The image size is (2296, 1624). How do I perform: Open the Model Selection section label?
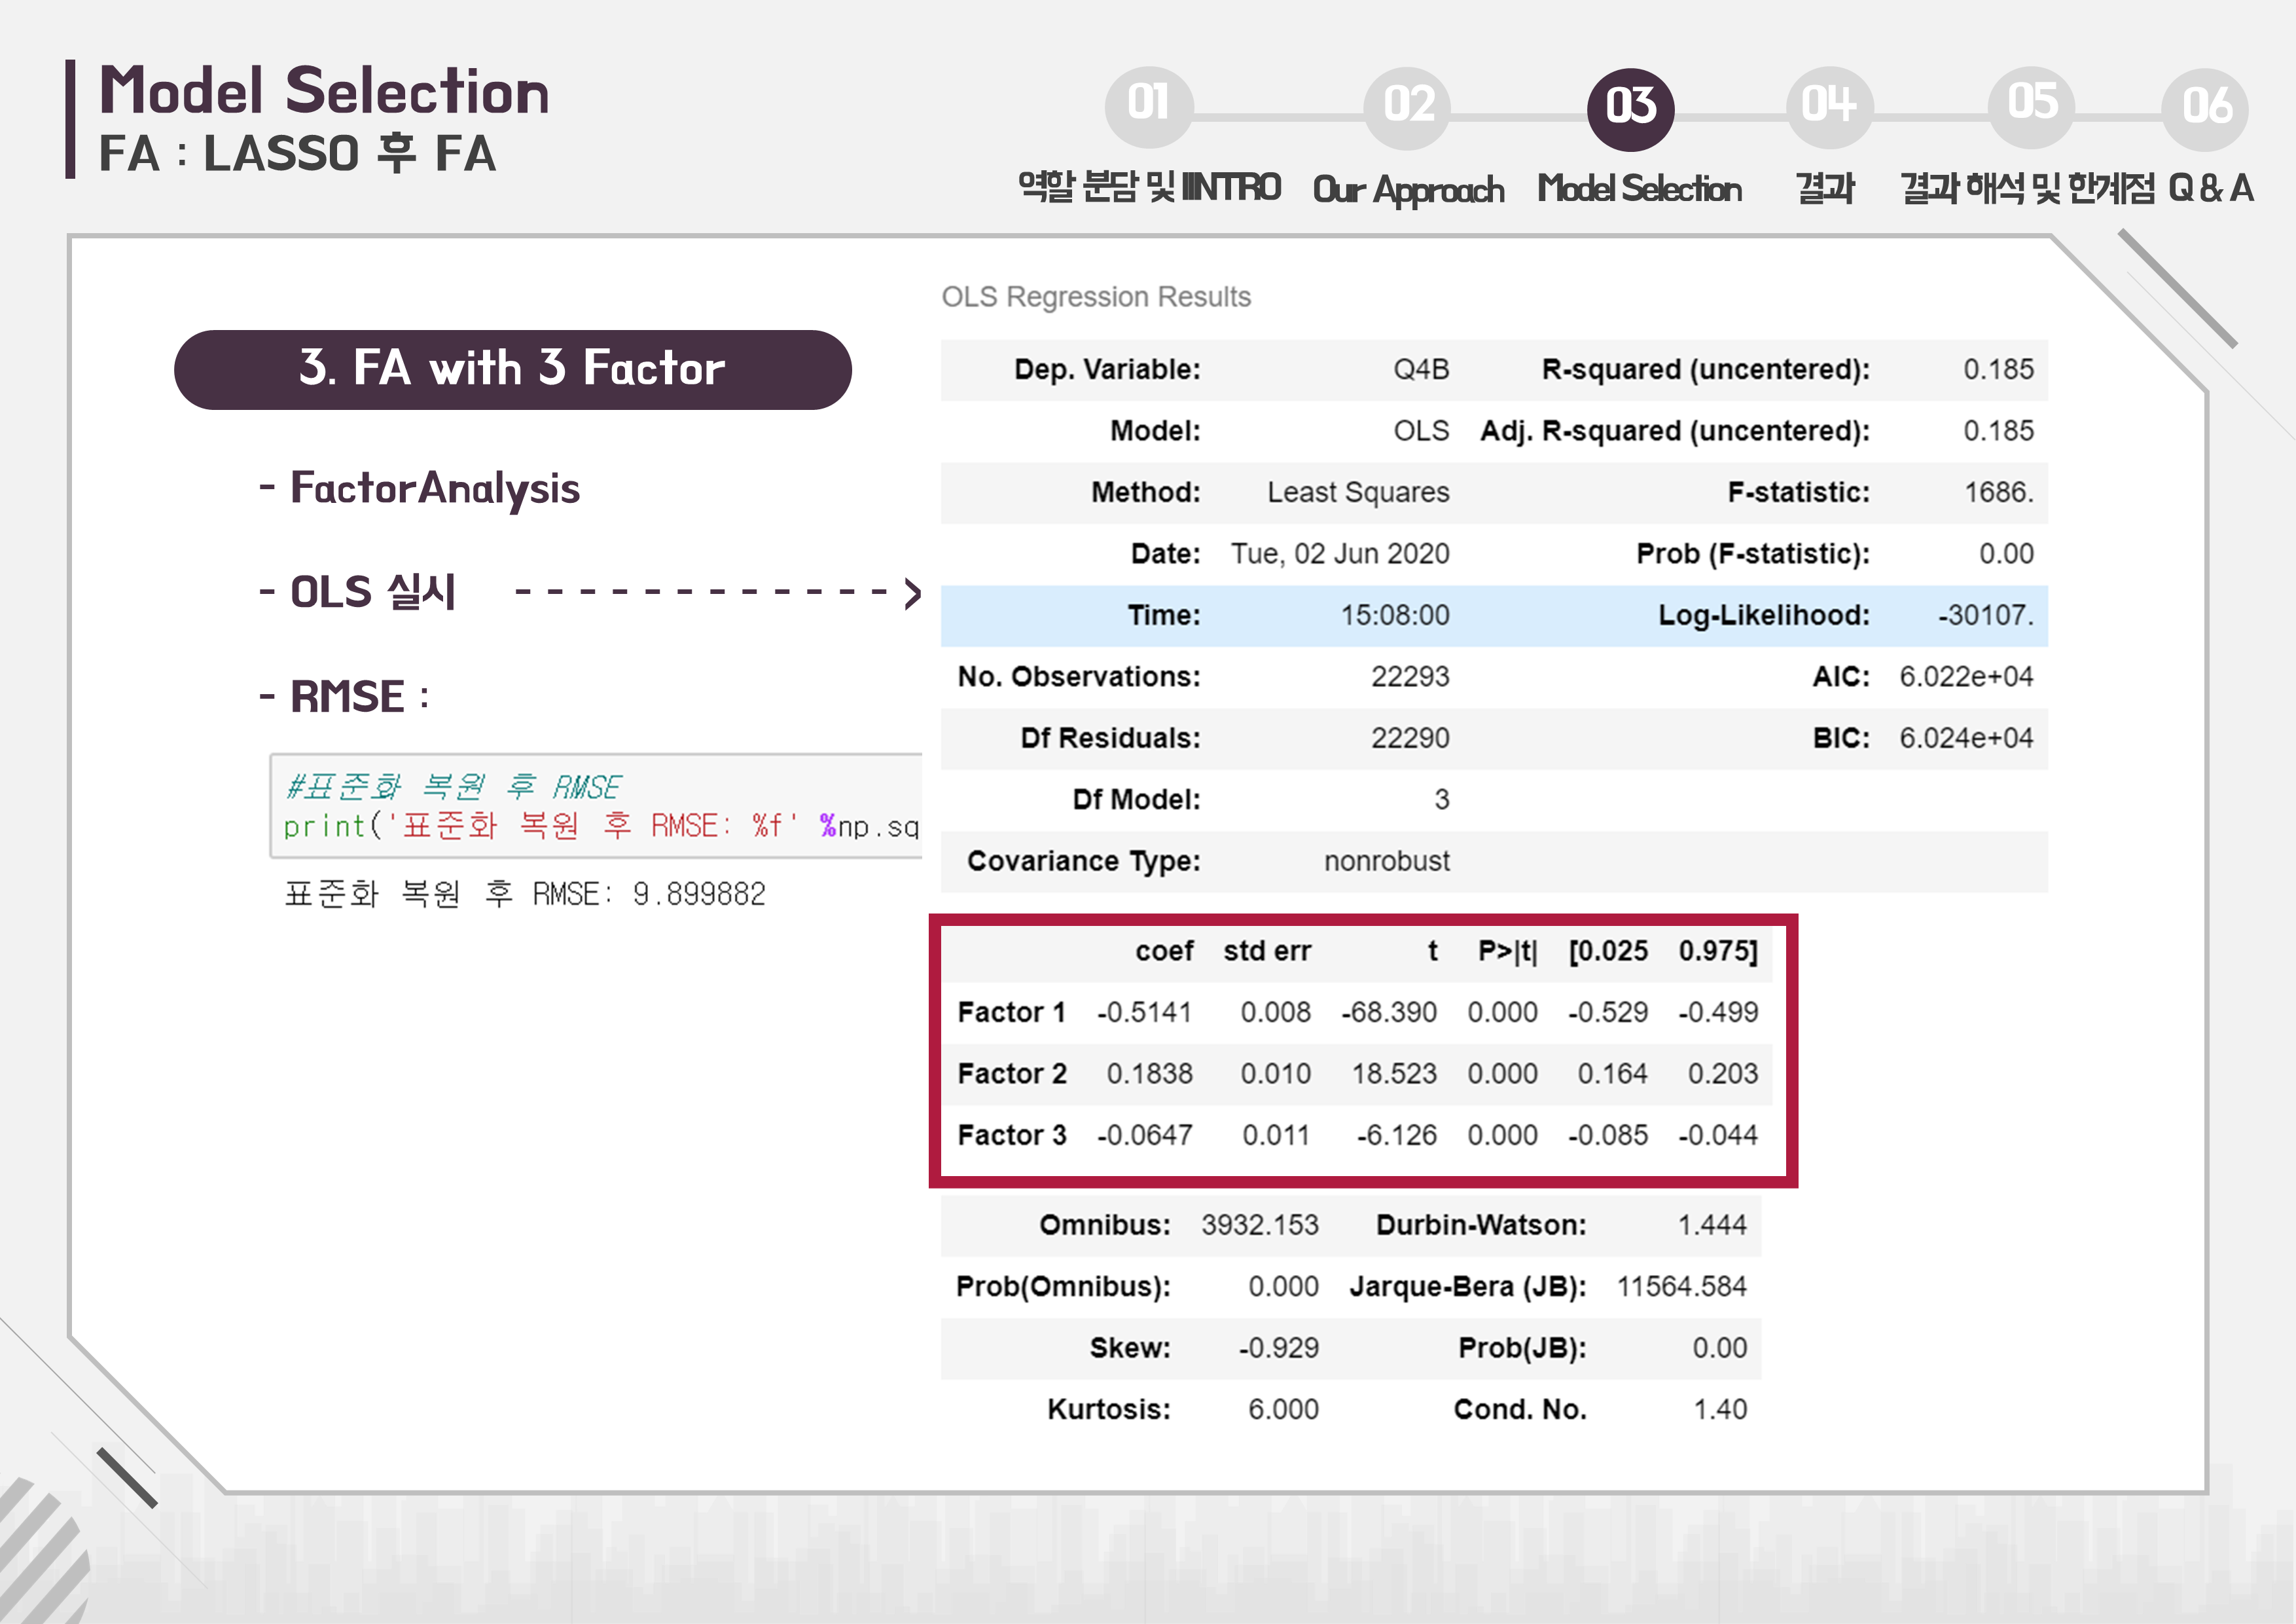pyautogui.click(x=1639, y=189)
